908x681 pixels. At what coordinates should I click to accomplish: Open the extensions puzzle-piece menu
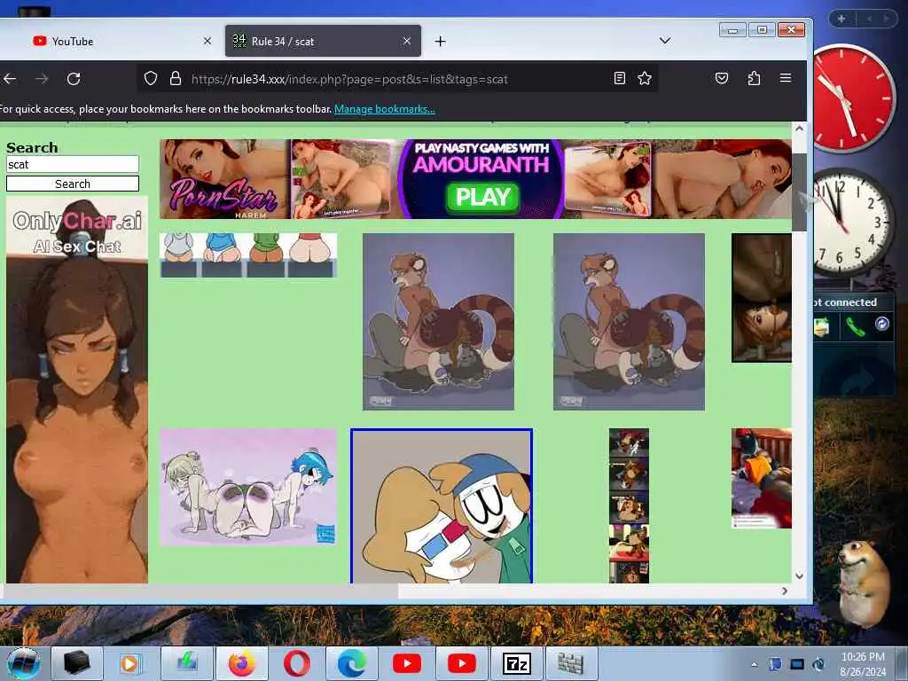pyautogui.click(x=754, y=78)
